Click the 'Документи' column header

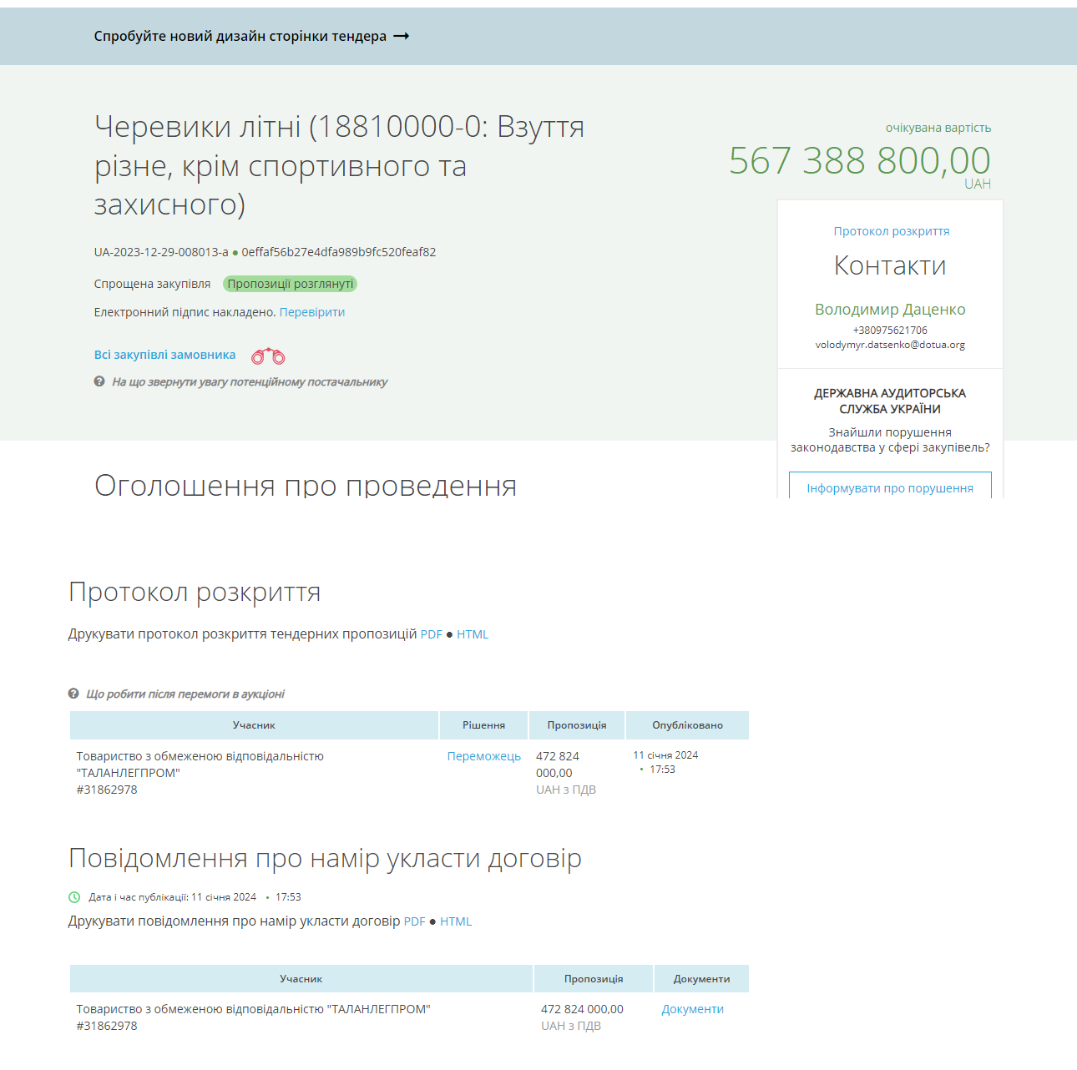701,979
